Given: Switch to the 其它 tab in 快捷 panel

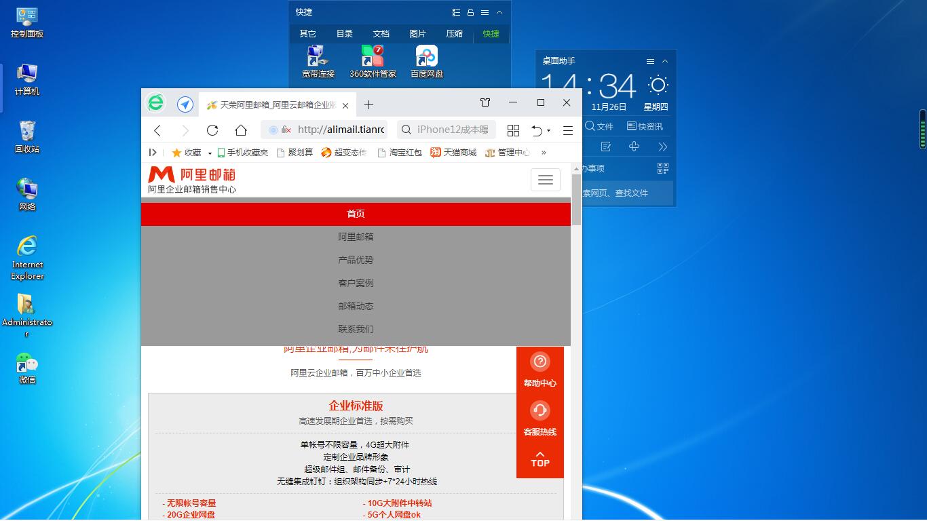Looking at the screenshot, I should 308,34.
